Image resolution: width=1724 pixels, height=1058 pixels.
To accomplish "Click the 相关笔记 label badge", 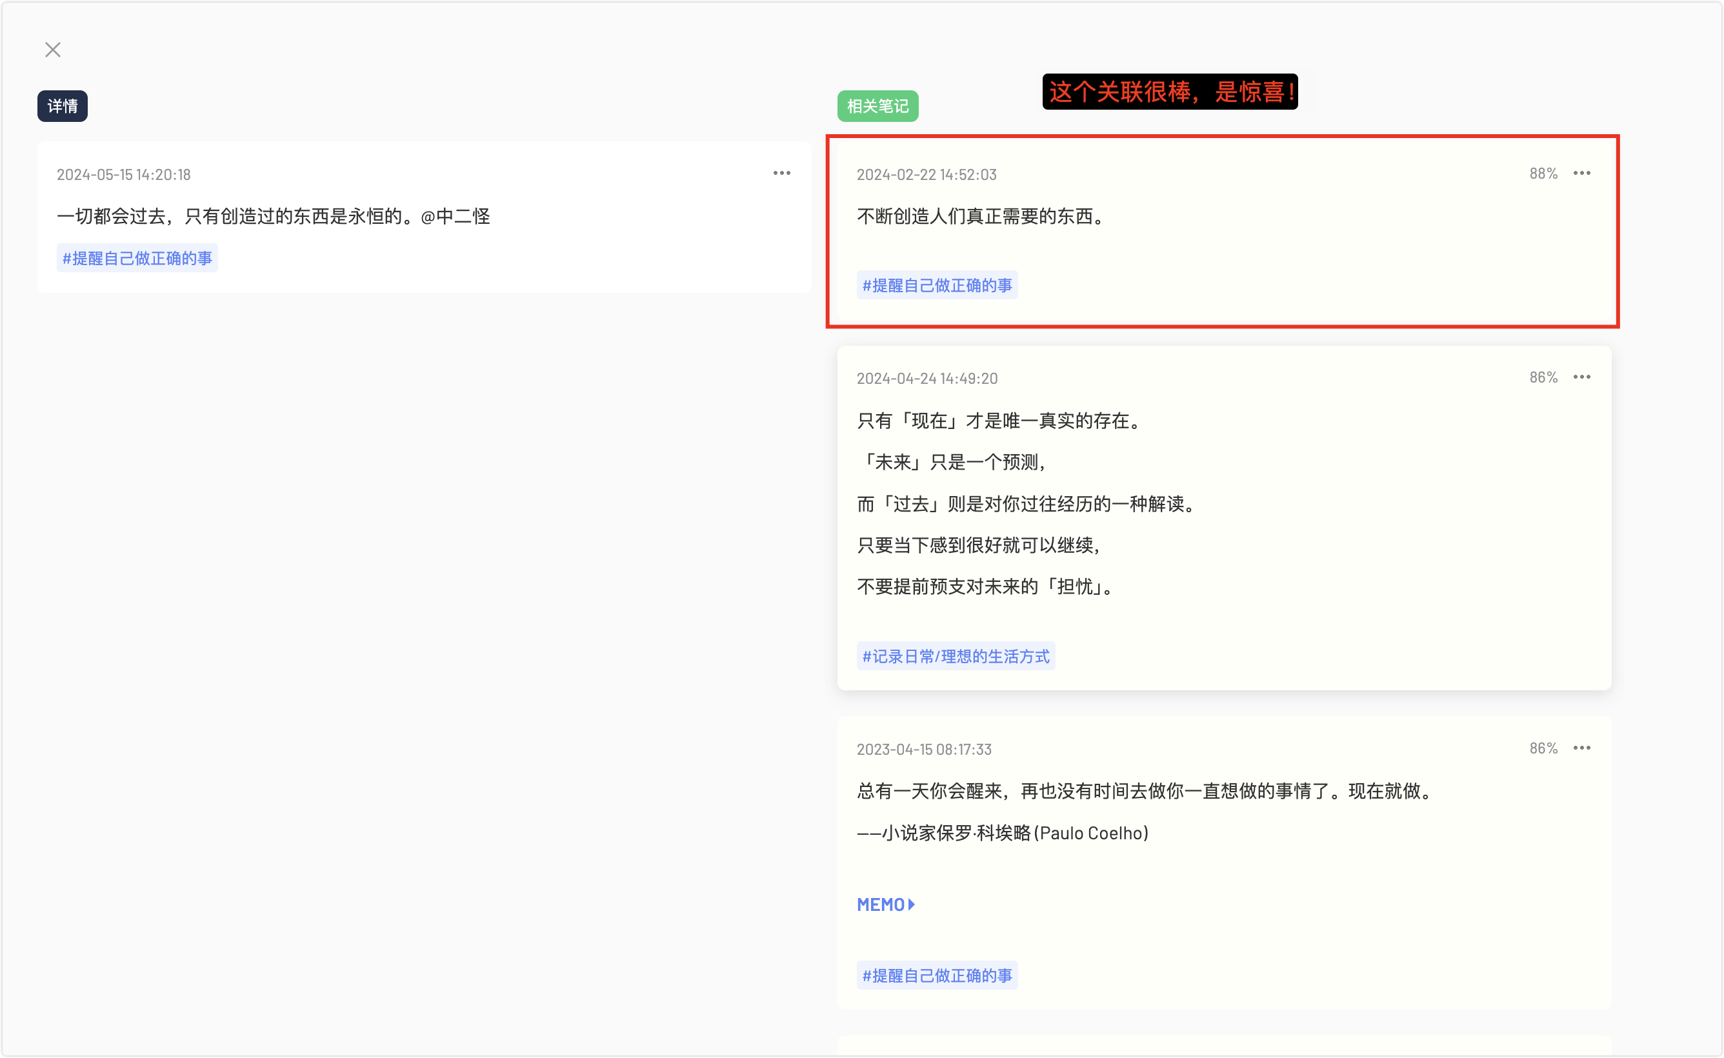I will pyautogui.click(x=877, y=106).
